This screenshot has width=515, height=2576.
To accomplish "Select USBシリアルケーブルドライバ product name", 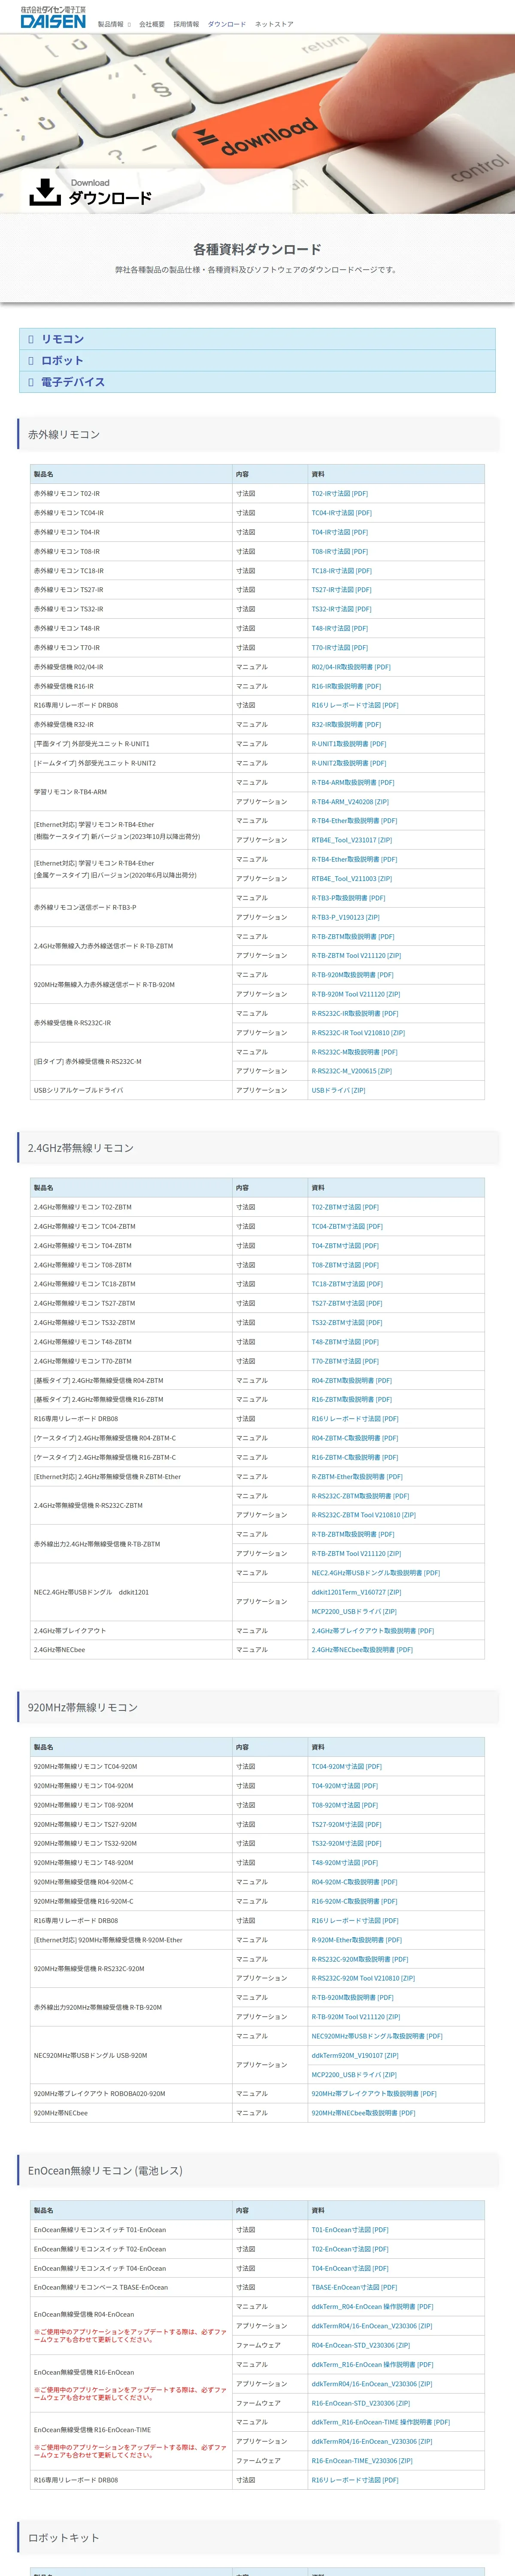I will [x=79, y=1091].
